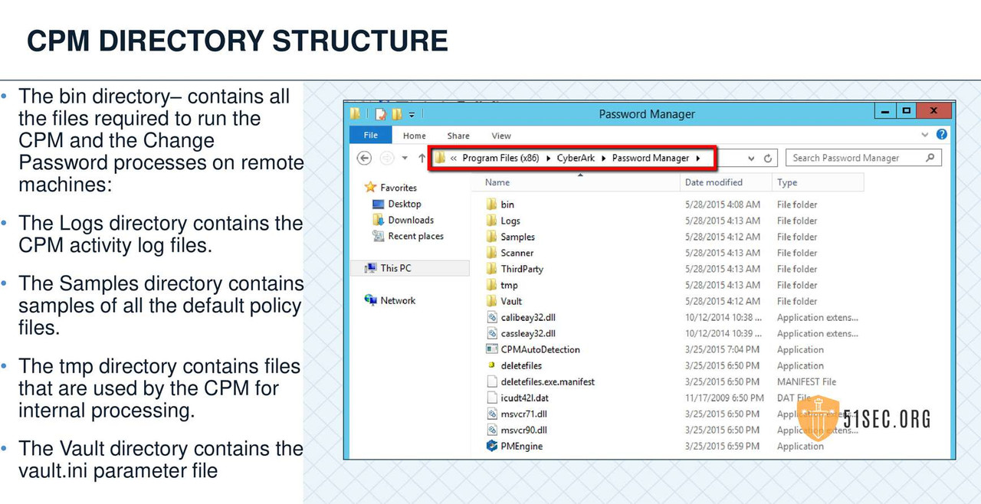Click the bin date 5/28/2015 4:08 AM

tap(723, 205)
